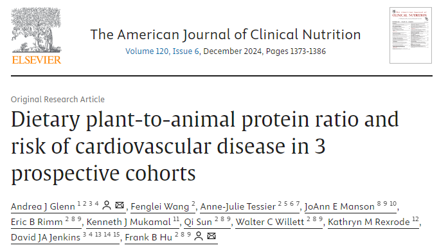
Task: Click the Andrea J Glenn author name
Action: pos(43,206)
